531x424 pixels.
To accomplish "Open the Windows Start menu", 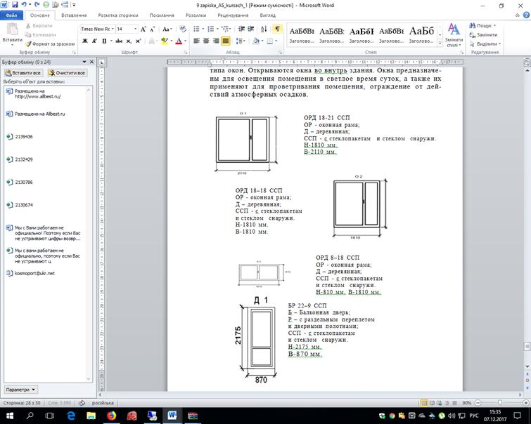I will pos(10,416).
